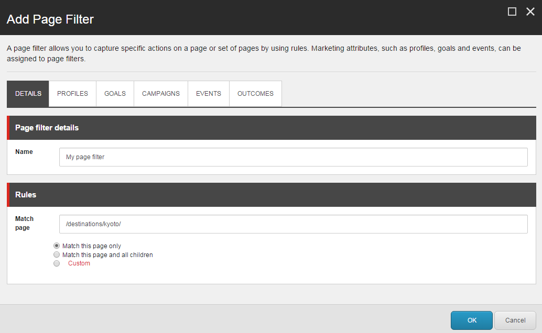Go to the Goals tab
Viewport: 542px width, 333px height.
(115, 94)
